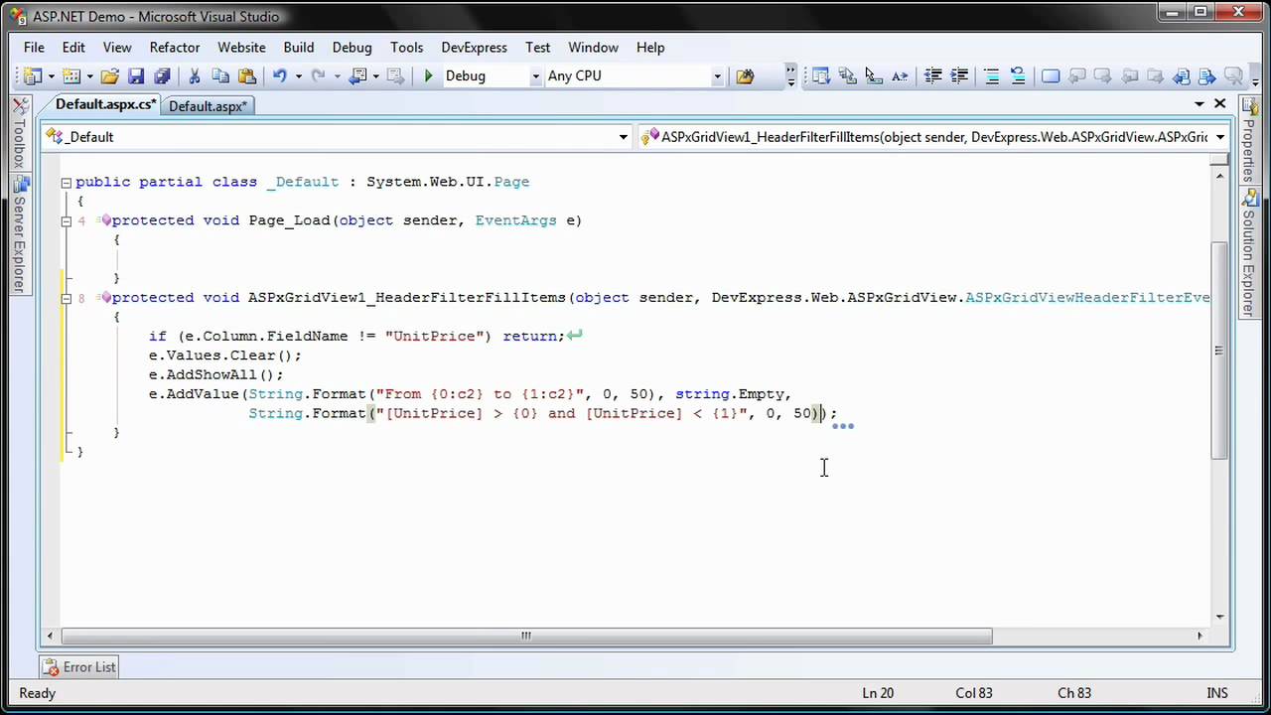Open the File menu
The width and height of the screenshot is (1271, 715).
(34, 48)
